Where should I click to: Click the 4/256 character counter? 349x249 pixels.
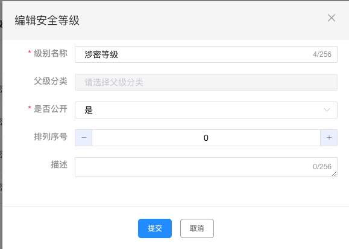click(322, 54)
